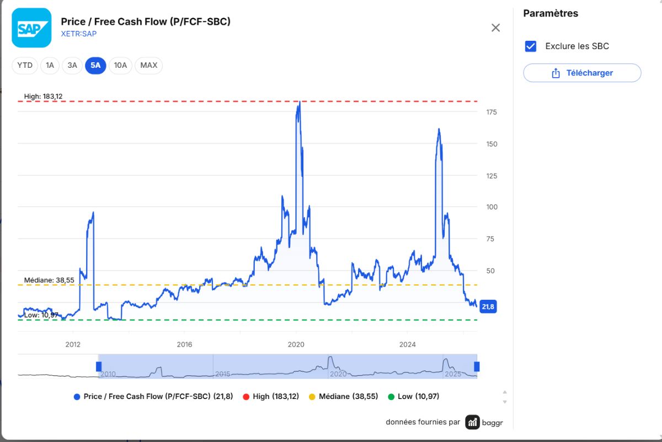
Task: Click the download icon in Télécharger button
Action: [556, 73]
